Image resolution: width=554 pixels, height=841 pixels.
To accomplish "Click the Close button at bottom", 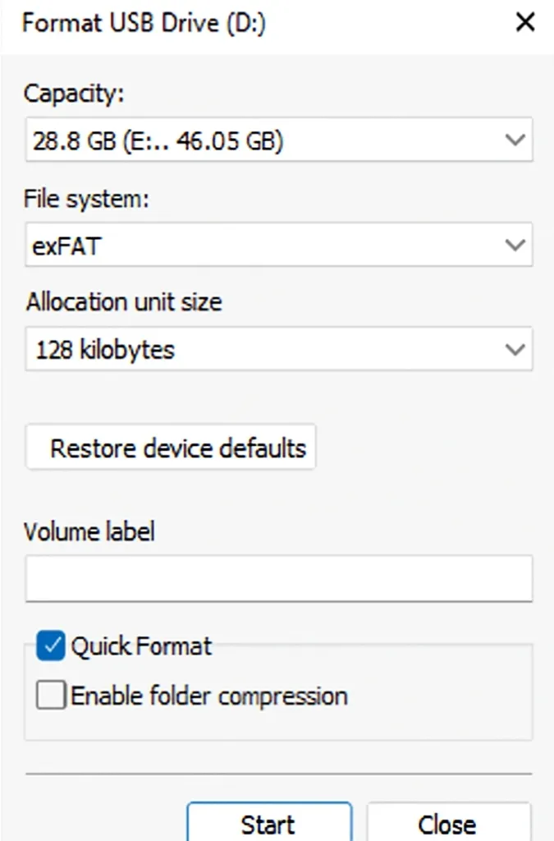I will click(447, 823).
